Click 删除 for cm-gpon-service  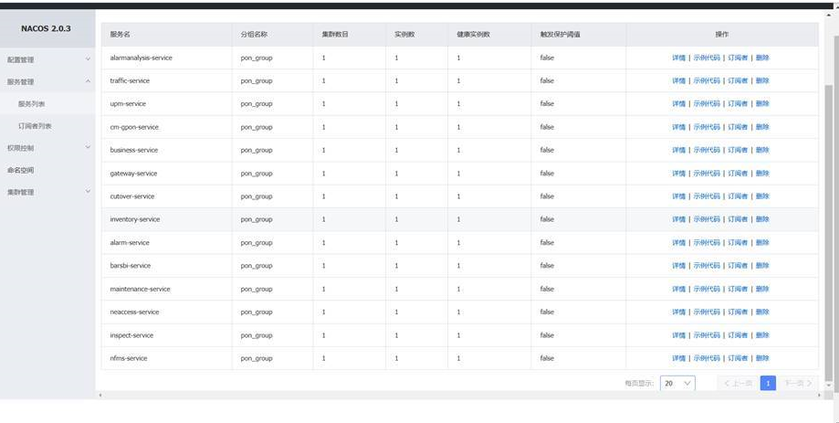click(x=762, y=127)
